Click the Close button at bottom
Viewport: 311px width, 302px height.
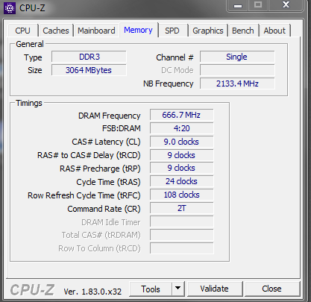point(271,289)
